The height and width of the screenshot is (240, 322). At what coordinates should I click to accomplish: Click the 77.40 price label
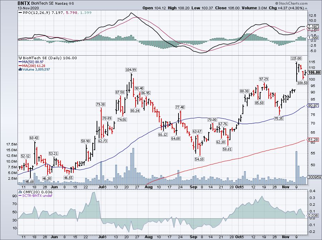(180, 107)
